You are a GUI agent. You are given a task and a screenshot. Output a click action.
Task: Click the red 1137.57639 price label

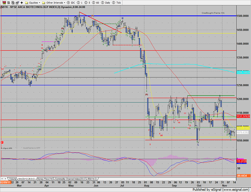coord(243,116)
